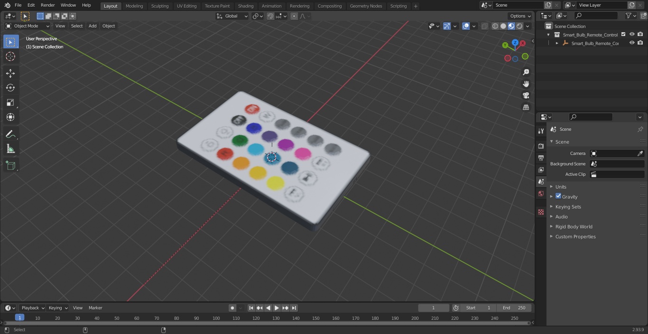Toggle proportional editing
The width and height of the screenshot is (648, 334).
pyautogui.click(x=294, y=16)
